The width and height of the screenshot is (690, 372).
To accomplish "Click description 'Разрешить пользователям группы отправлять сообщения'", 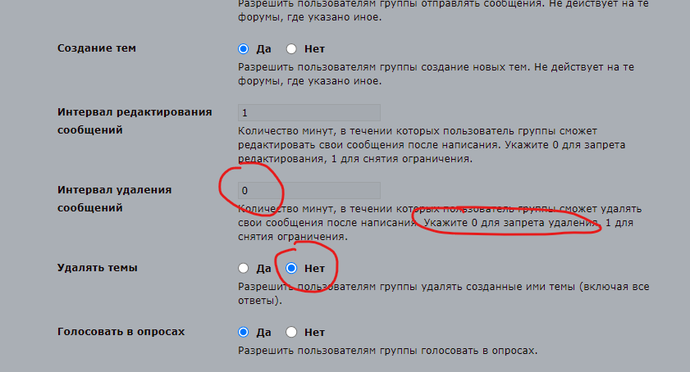I will point(443,11).
